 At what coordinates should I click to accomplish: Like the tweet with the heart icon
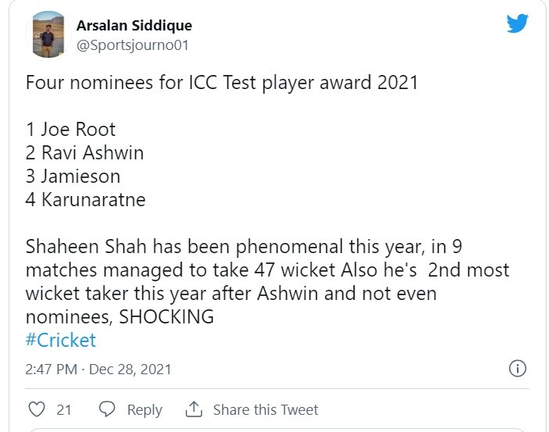point(36,409)
